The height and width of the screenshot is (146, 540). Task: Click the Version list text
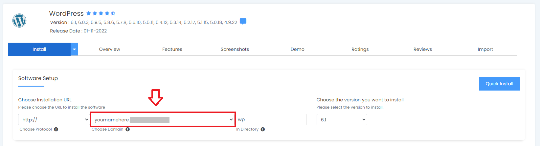tap(144, 22)
